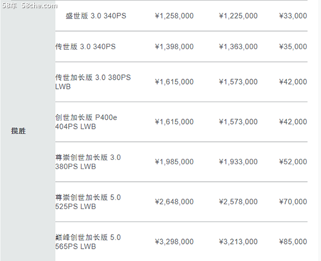
Task: Select the 传世版 3.0 340PS model name
Action: coord(86,47)
